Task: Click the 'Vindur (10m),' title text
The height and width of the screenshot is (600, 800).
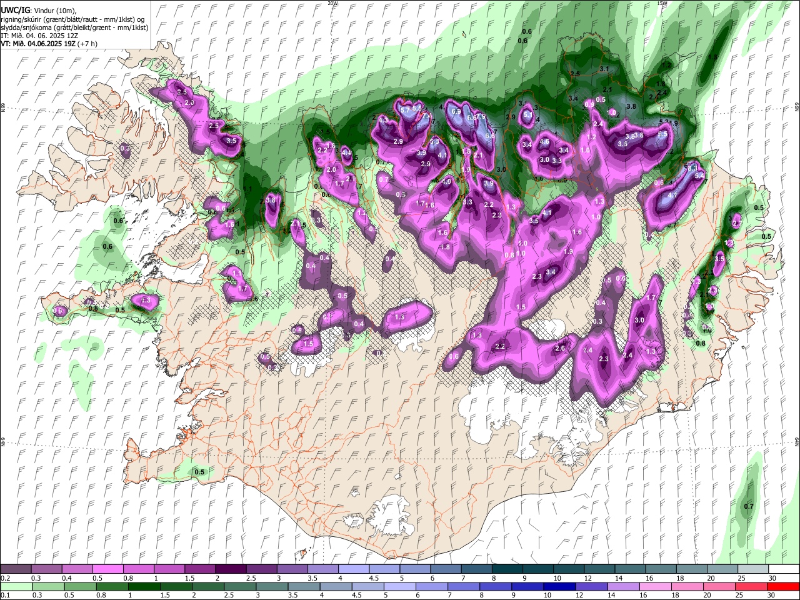Action: click(54, 11)
